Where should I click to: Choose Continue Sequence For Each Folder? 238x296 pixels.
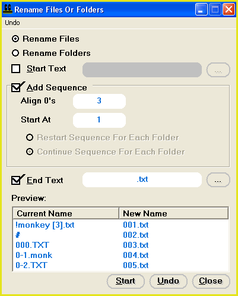click(30, 152)
